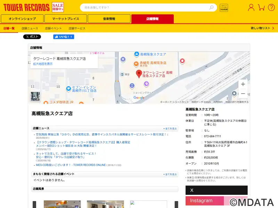The image size is (278, 208).
Task: Open the help question mark icon
Action: [x=271, y=7]
